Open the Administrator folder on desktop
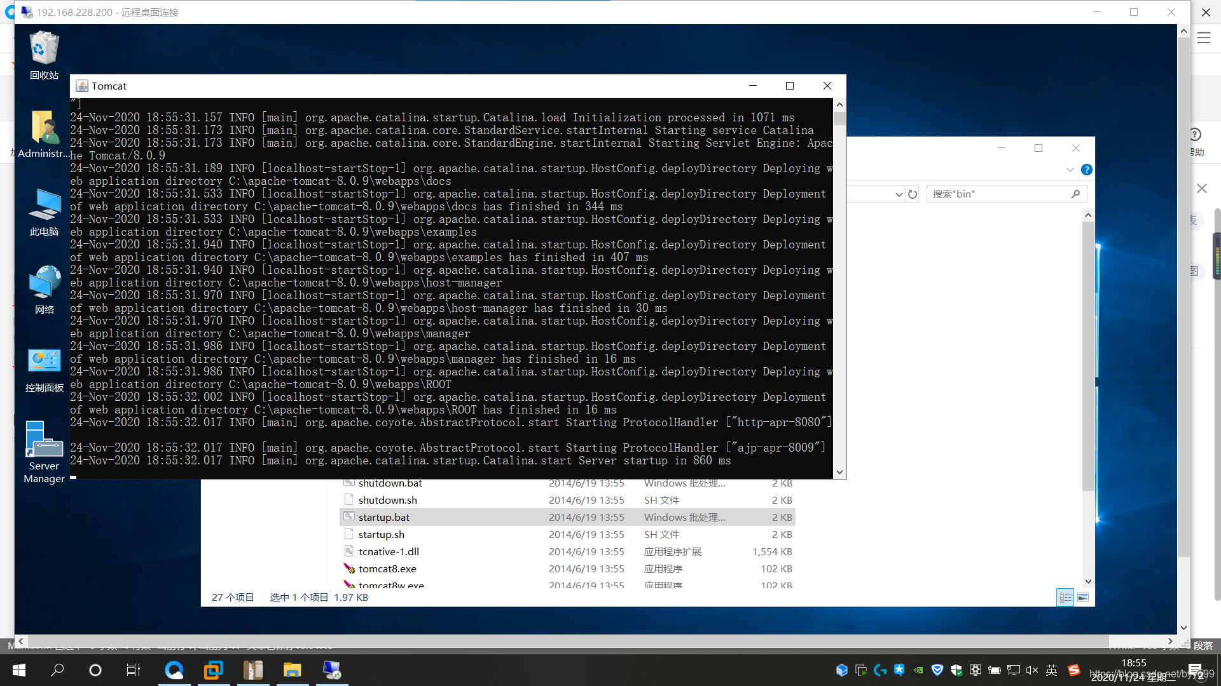The width and height of the screenshot is (1221, 686). point(44,134)
